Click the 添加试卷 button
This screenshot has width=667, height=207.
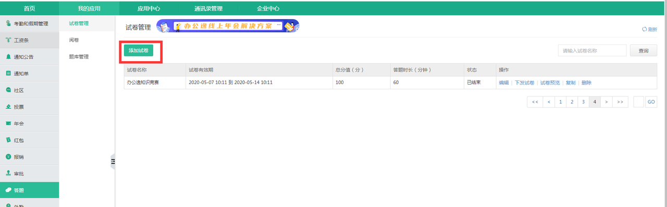(139, 50)
